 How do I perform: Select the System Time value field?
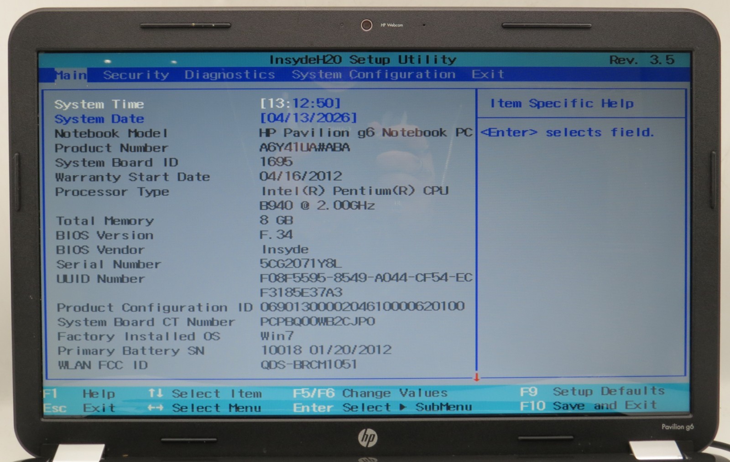pos(300,103)
